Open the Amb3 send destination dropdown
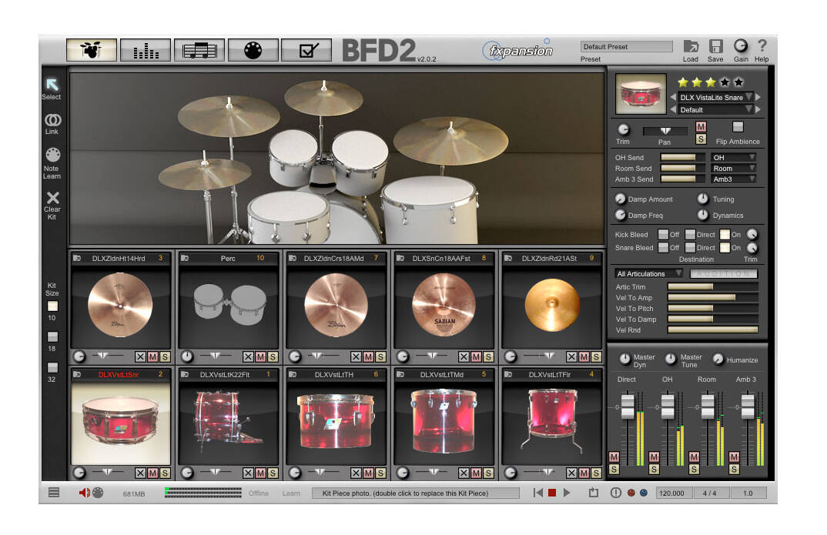This screenshot has height=535, width=827. pos(734,179)
